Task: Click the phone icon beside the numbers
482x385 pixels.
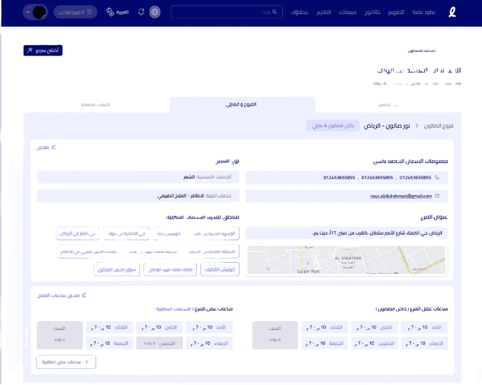Action: [437, 177]
